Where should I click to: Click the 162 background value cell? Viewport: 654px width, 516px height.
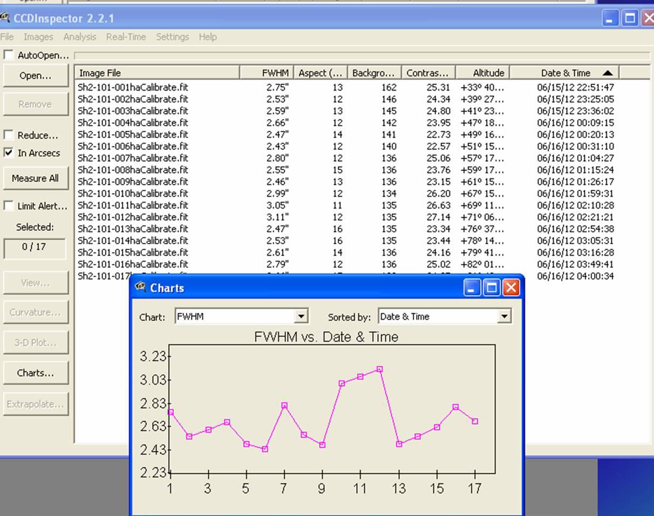(389, 87)
